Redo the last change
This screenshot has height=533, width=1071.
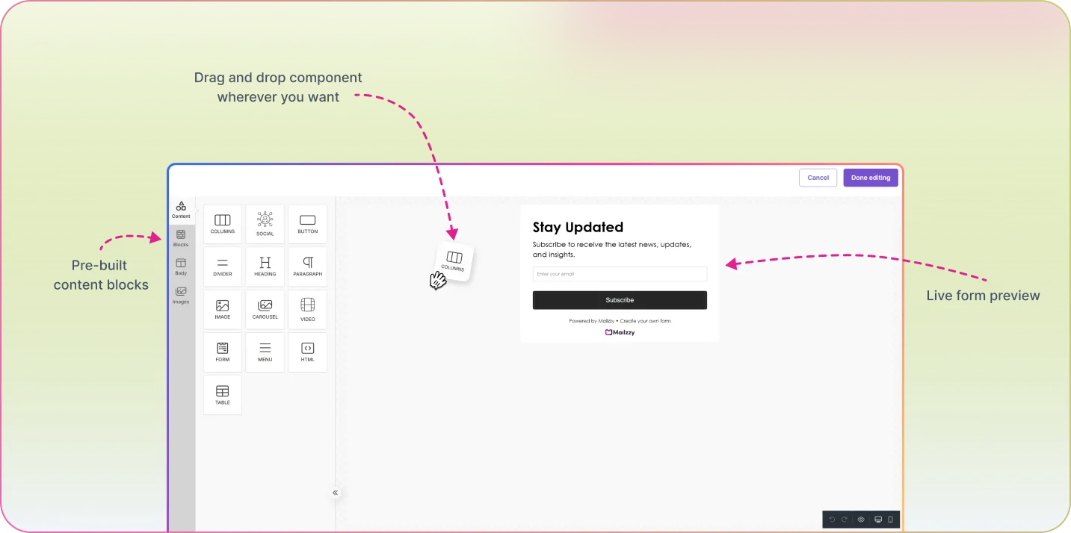845,520
